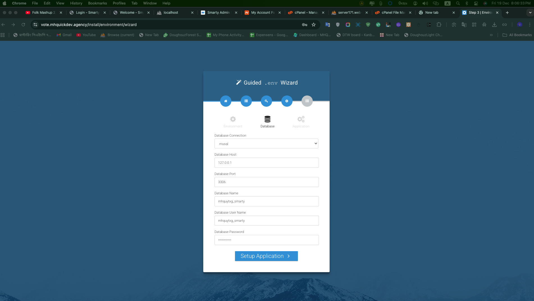Select the requirements list step icon
This screenshot has width=534, height=301.
[x=246, y=101]
